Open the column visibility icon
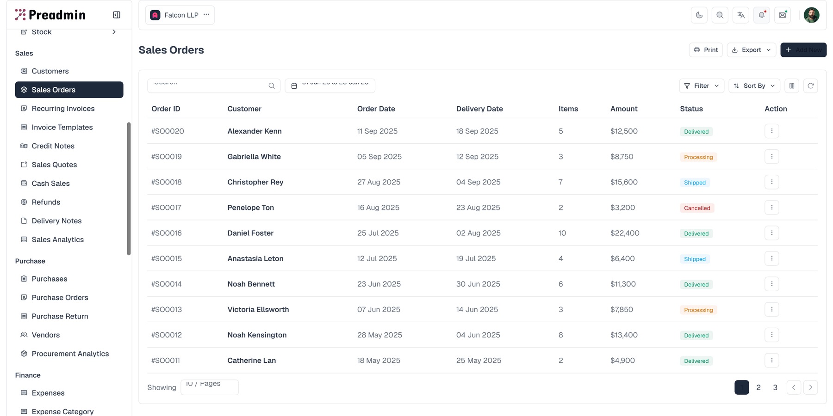 [792, 86]
